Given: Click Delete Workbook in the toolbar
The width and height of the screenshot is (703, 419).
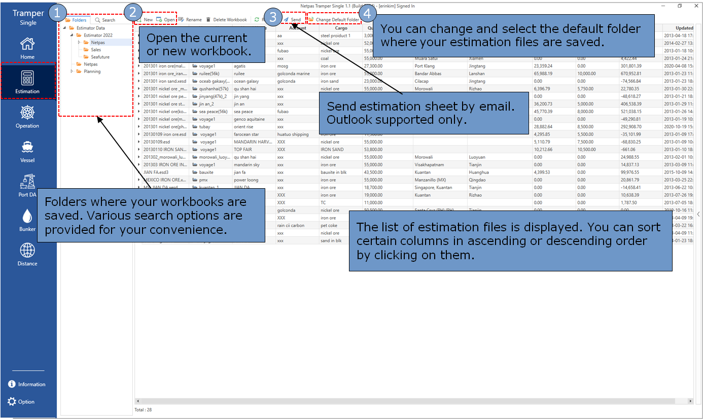Looking at the screenshot, I should point(226,20).
